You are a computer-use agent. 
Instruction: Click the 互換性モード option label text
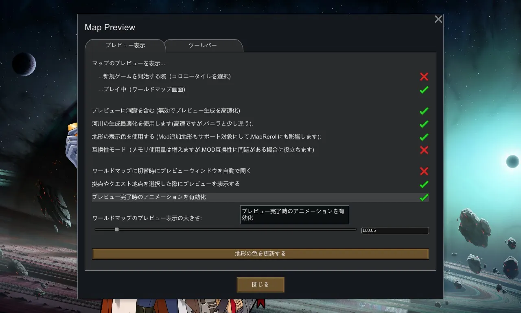click(203, 150)
